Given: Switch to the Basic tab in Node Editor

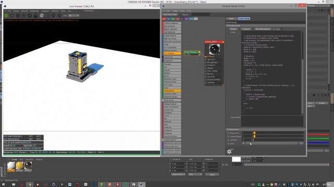Looking at the screenshot, I should point(232,19).
